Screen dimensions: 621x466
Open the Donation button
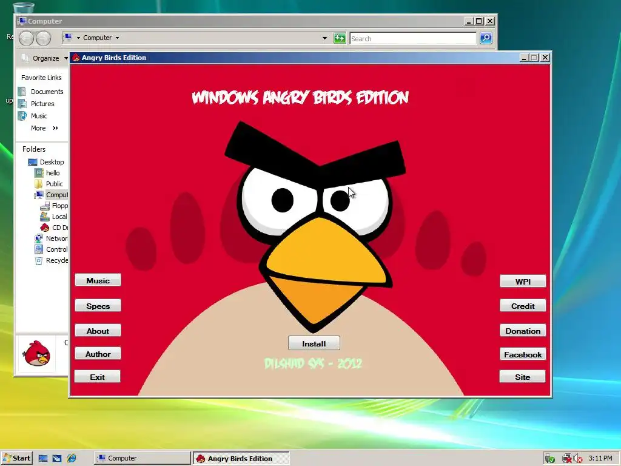pos(523,331)
